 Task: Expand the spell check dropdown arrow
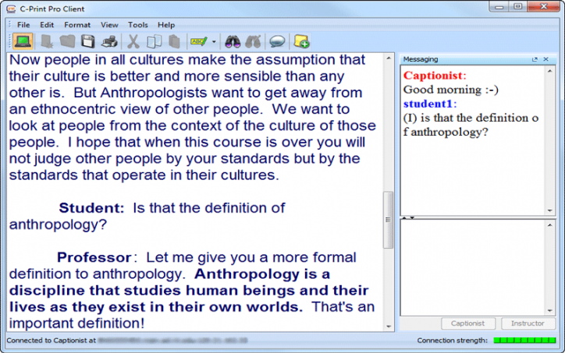[214, 42]
